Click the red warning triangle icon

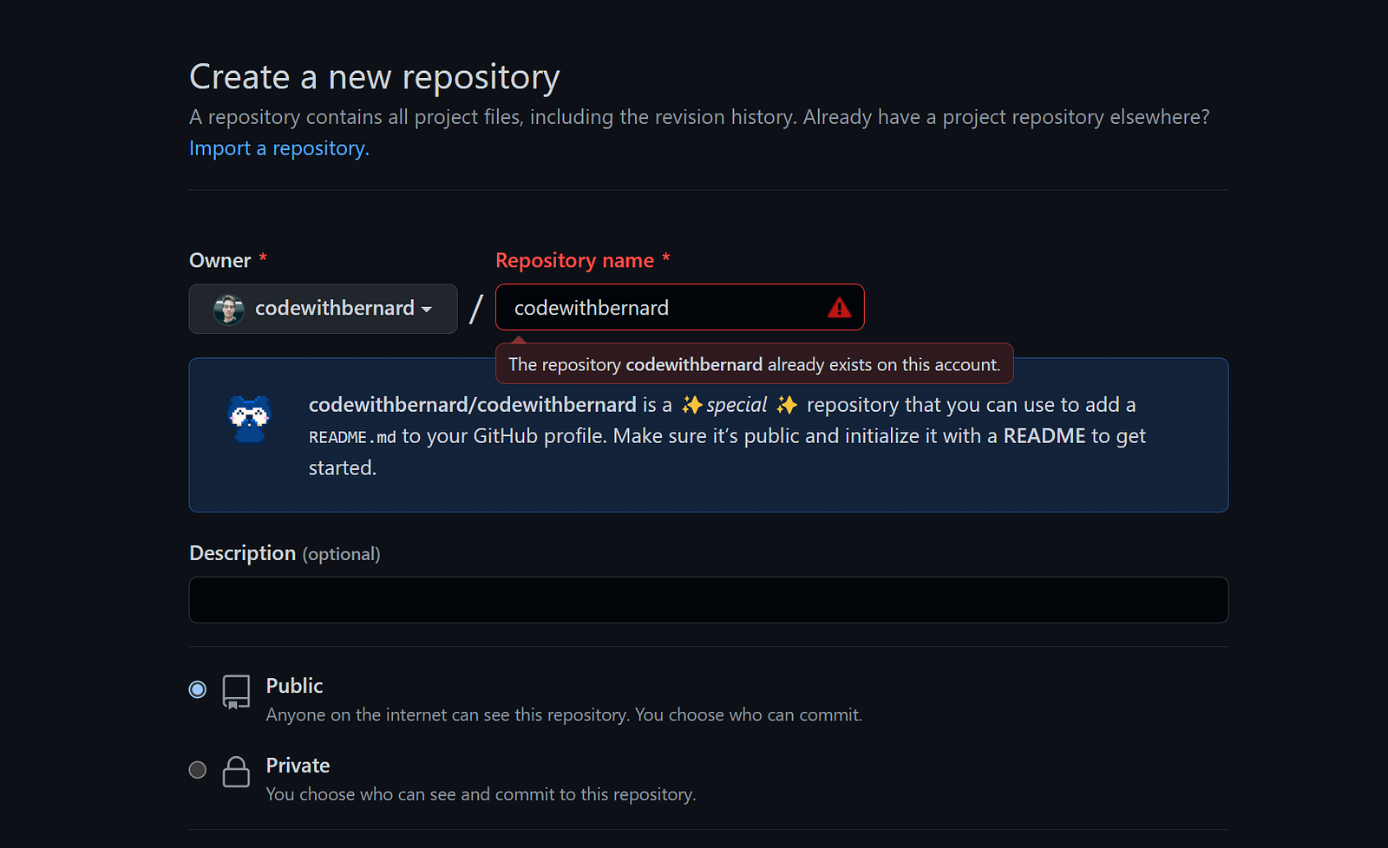(839, 307)
